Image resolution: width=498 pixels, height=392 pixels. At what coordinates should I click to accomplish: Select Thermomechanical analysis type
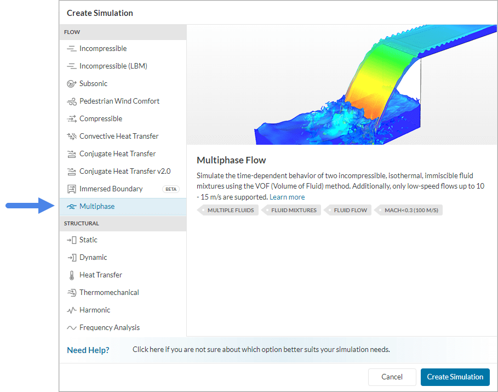tap(109, 293)
